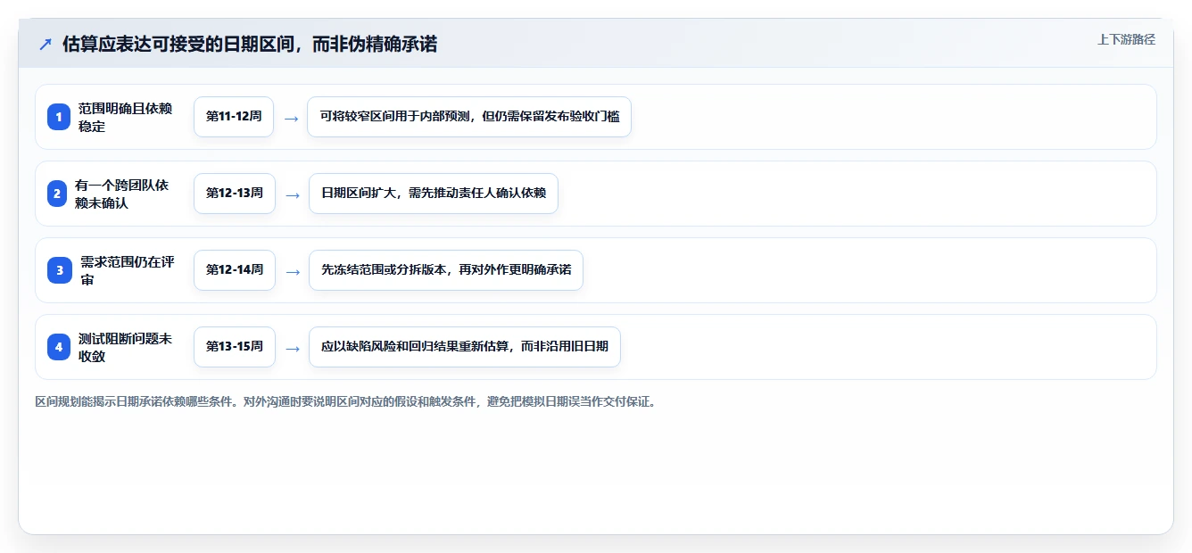The height and width of the screenshot is (553, 1192).
Task: Choose the 第12-14周 date chip
Action: [x=235, y=270]
